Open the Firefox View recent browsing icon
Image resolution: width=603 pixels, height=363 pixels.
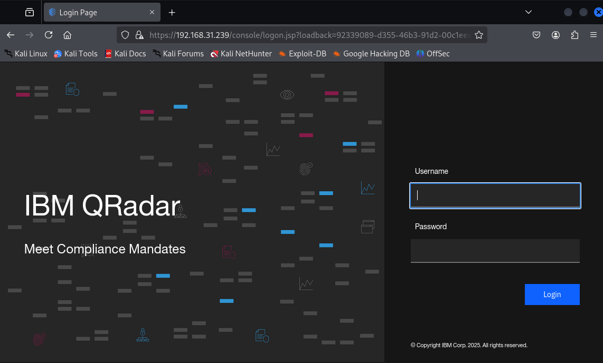pyautogui.click(x=30, y=12)
